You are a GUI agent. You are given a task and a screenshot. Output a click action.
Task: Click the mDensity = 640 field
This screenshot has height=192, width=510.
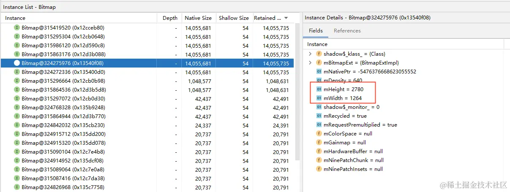[x=344, y=81]
